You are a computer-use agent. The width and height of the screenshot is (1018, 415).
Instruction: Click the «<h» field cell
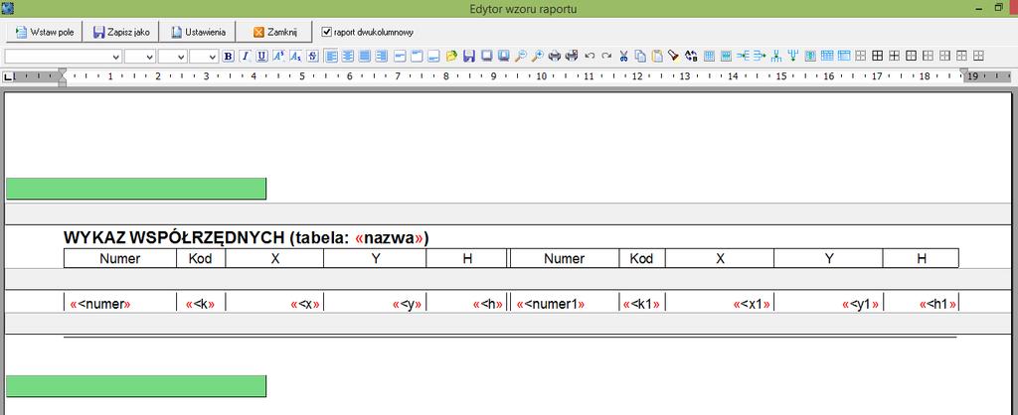(x=466, y=303)
